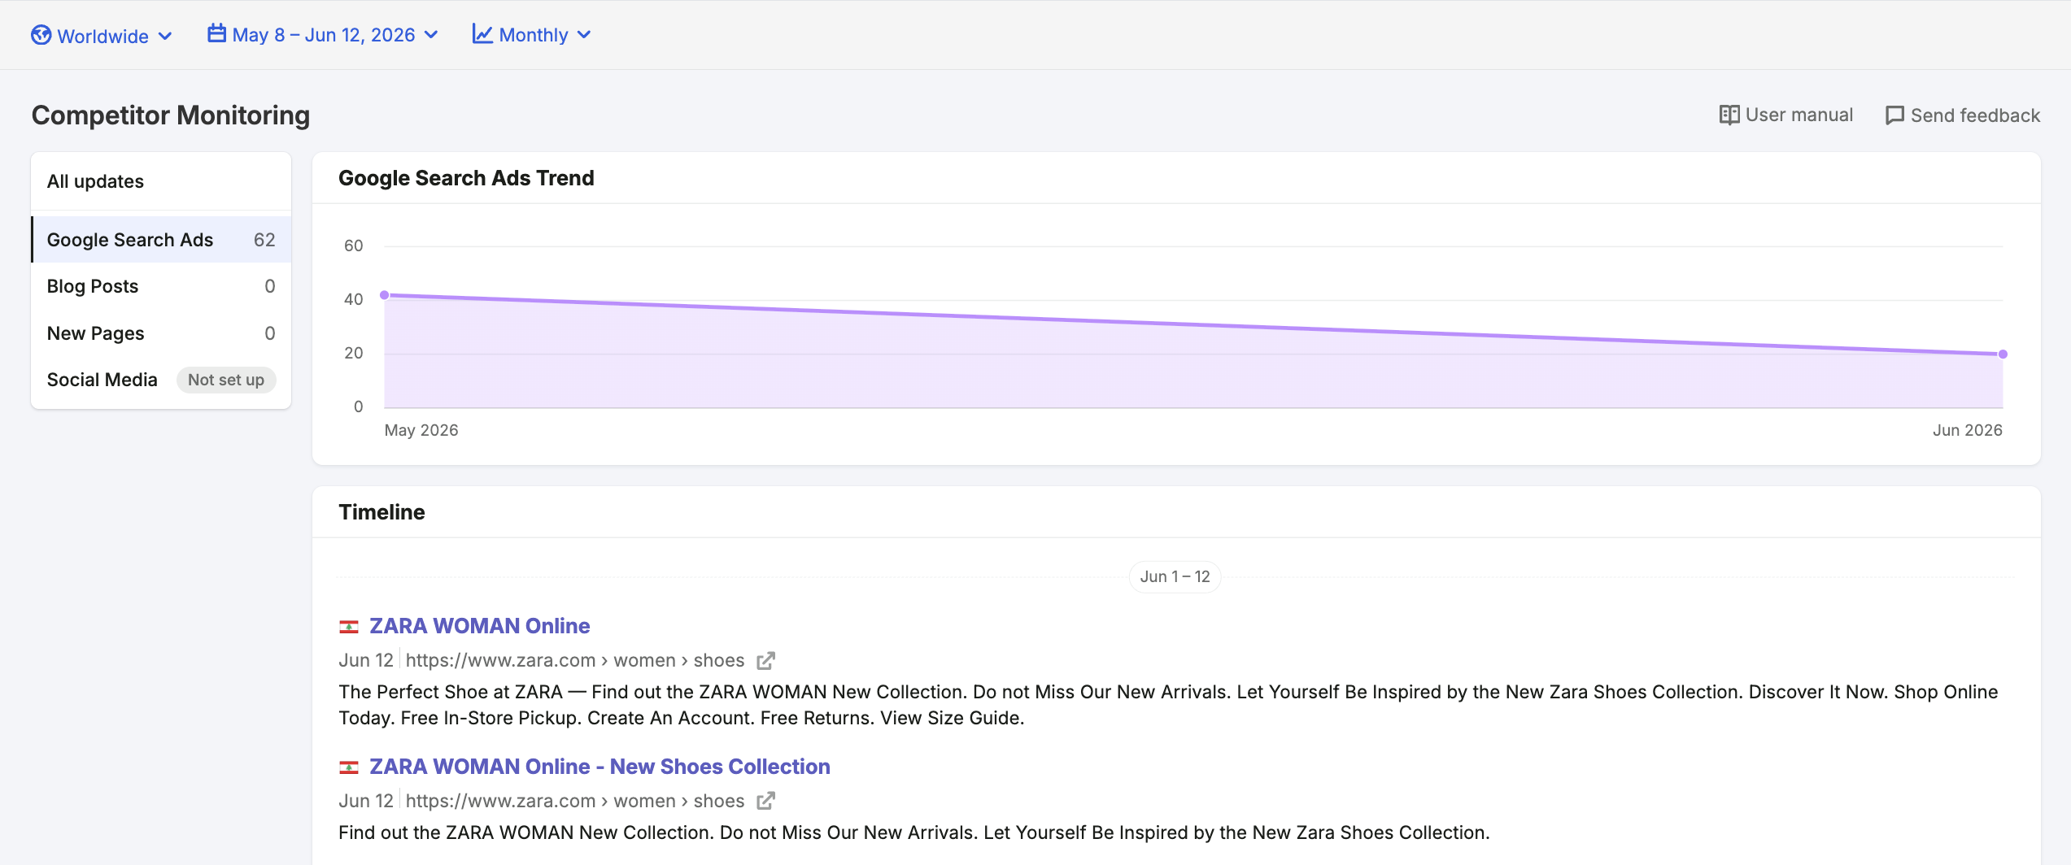Click description starting 'Find out the ZARA WOMAN'
Image resolution: width=2071 pixels, height=865 pixels.
coord(914,832)
